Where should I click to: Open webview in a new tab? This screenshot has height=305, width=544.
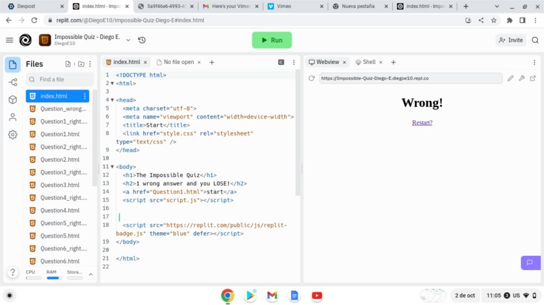pyautogui.click(x=533, y=78)
